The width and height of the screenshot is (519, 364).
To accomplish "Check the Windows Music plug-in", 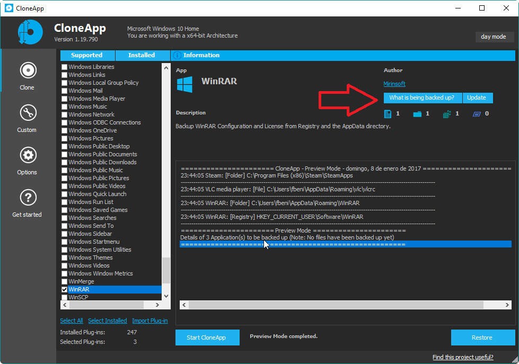I will coord(64,106).
